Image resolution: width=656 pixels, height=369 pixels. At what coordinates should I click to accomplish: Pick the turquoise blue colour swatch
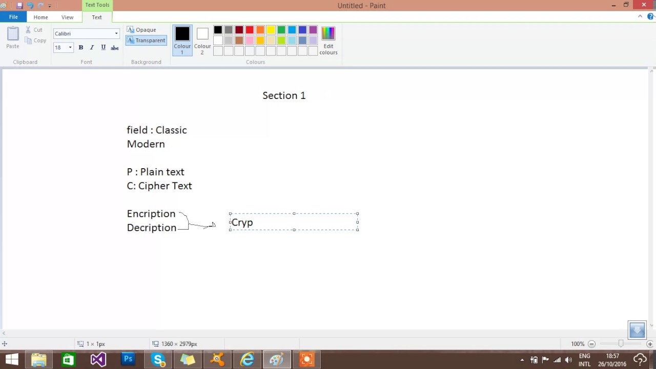(x=292, y=30)
